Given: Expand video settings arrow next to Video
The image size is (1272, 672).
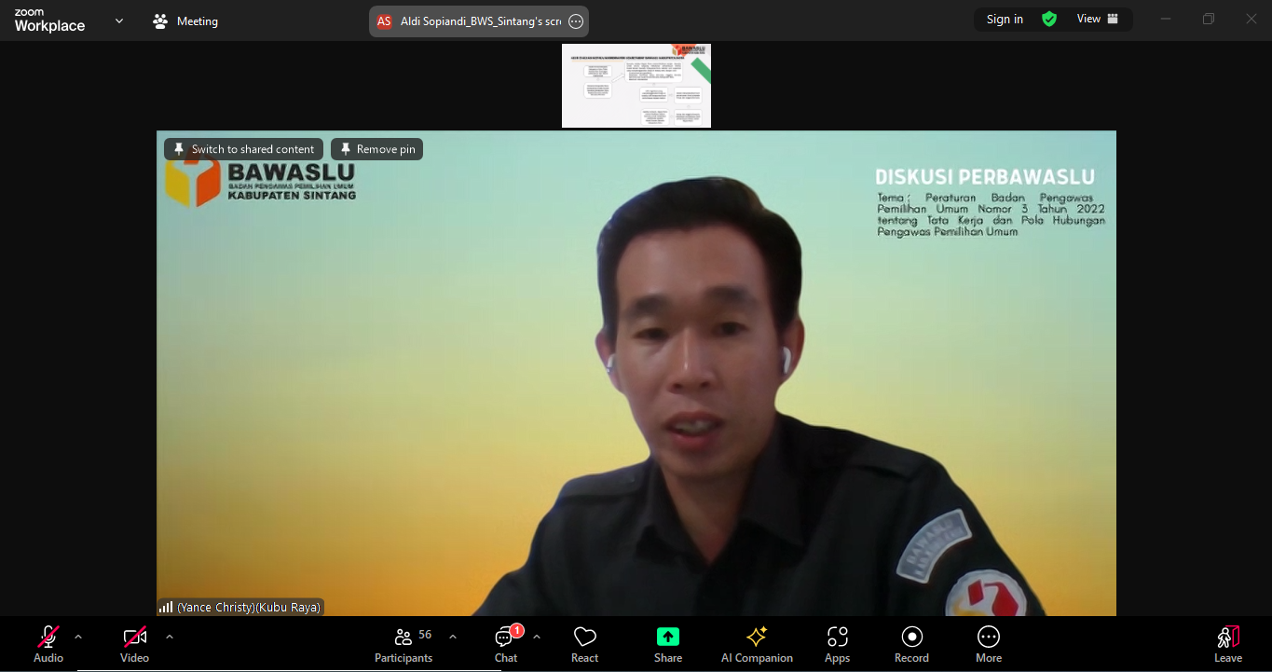Looking at the screenshot, I should coord(169,637).
